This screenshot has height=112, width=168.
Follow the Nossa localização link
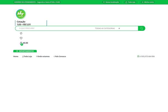click(112, 2)
